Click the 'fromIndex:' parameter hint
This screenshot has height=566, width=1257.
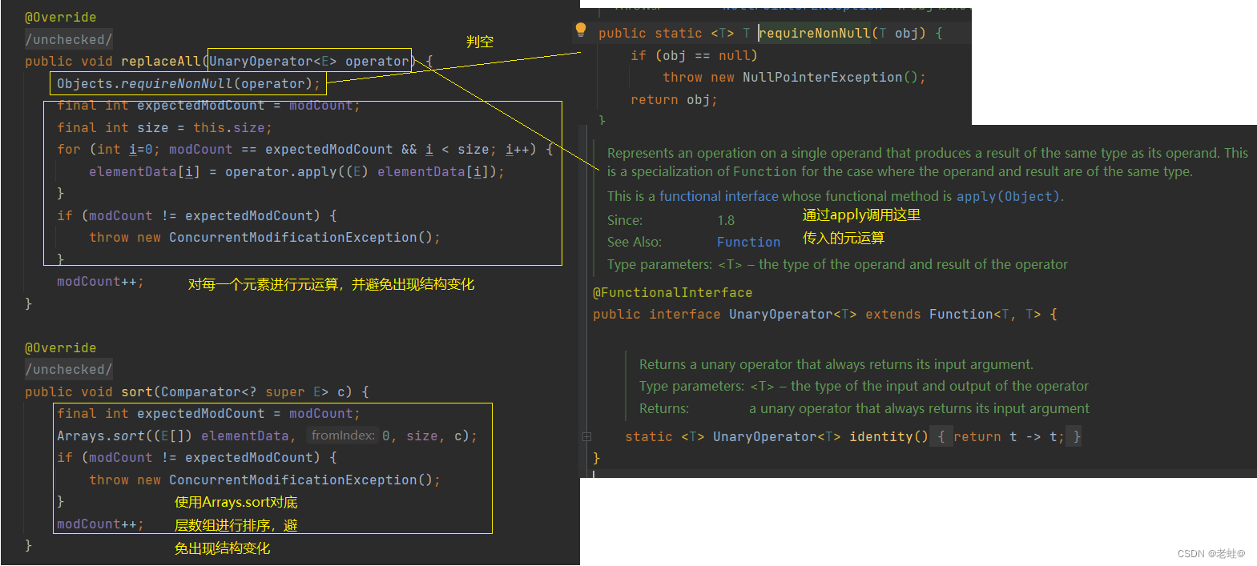click(x=343, y=436)
